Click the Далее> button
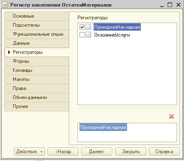 tap(97, 152)
